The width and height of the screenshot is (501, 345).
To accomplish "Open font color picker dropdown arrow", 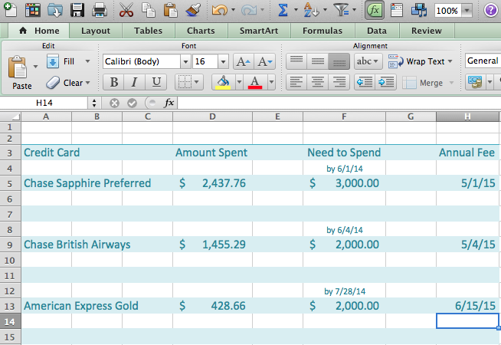I will pyautogui.click(x=271, y=83).
